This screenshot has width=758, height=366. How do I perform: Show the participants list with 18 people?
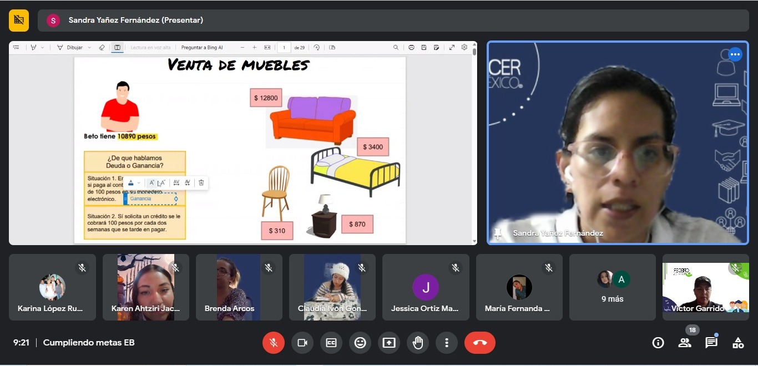pyautogui.click(x=684, y=343)
